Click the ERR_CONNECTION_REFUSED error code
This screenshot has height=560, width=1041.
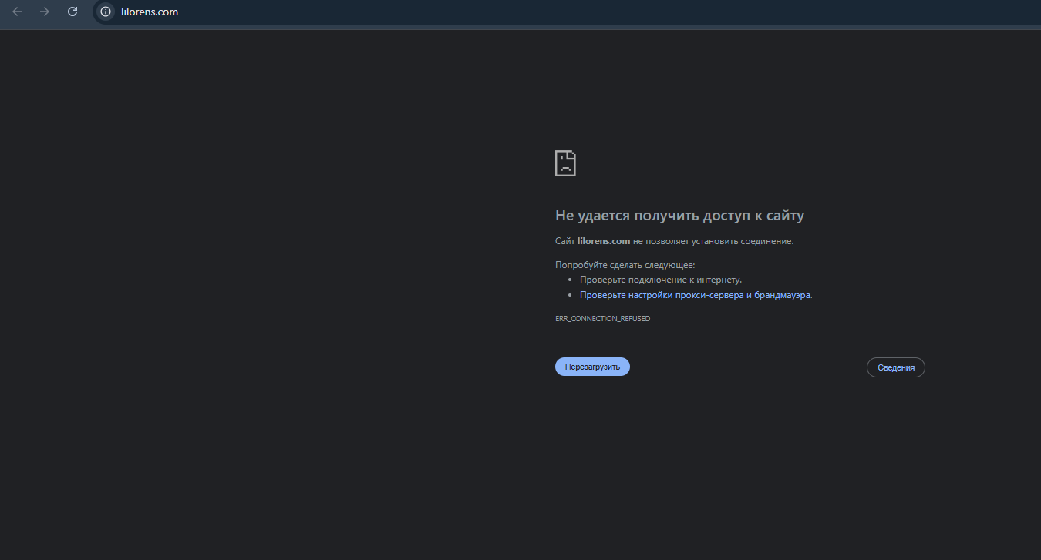tap(602, 319)
